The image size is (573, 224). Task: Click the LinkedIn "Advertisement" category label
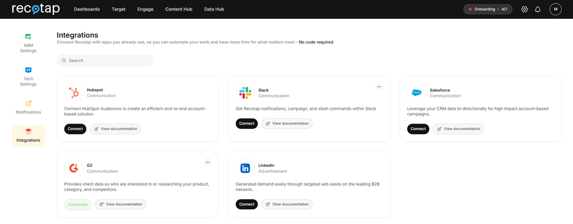(273, 171)
